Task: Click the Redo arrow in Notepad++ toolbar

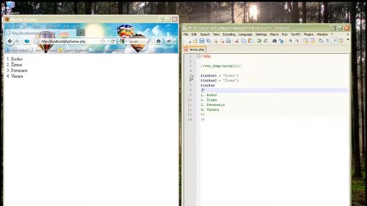Action: point(266,41)
